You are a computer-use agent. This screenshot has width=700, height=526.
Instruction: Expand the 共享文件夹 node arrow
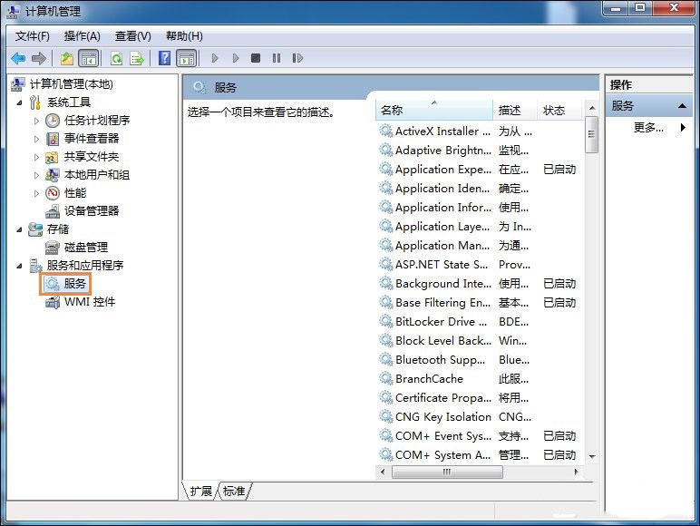click(x=36, y=157)
